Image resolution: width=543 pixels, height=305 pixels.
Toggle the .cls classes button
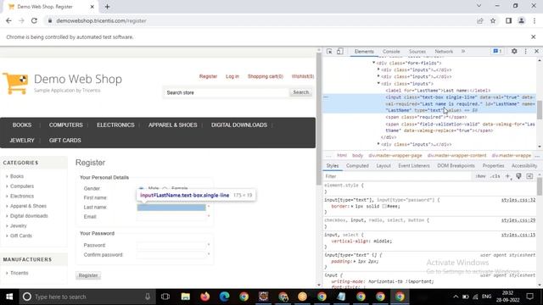(495, 176)
